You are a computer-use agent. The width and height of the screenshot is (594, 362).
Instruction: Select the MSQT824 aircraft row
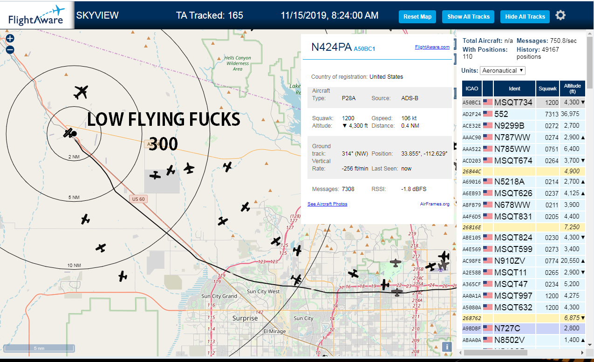(x=524, y=237)
